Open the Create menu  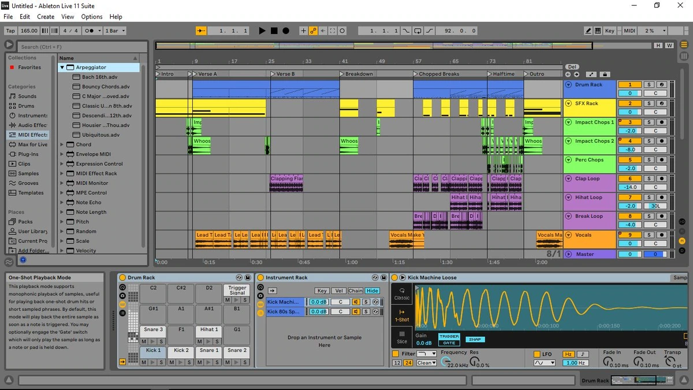tap(46, 17)
